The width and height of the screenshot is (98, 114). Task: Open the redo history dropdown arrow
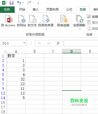(33, 3)
